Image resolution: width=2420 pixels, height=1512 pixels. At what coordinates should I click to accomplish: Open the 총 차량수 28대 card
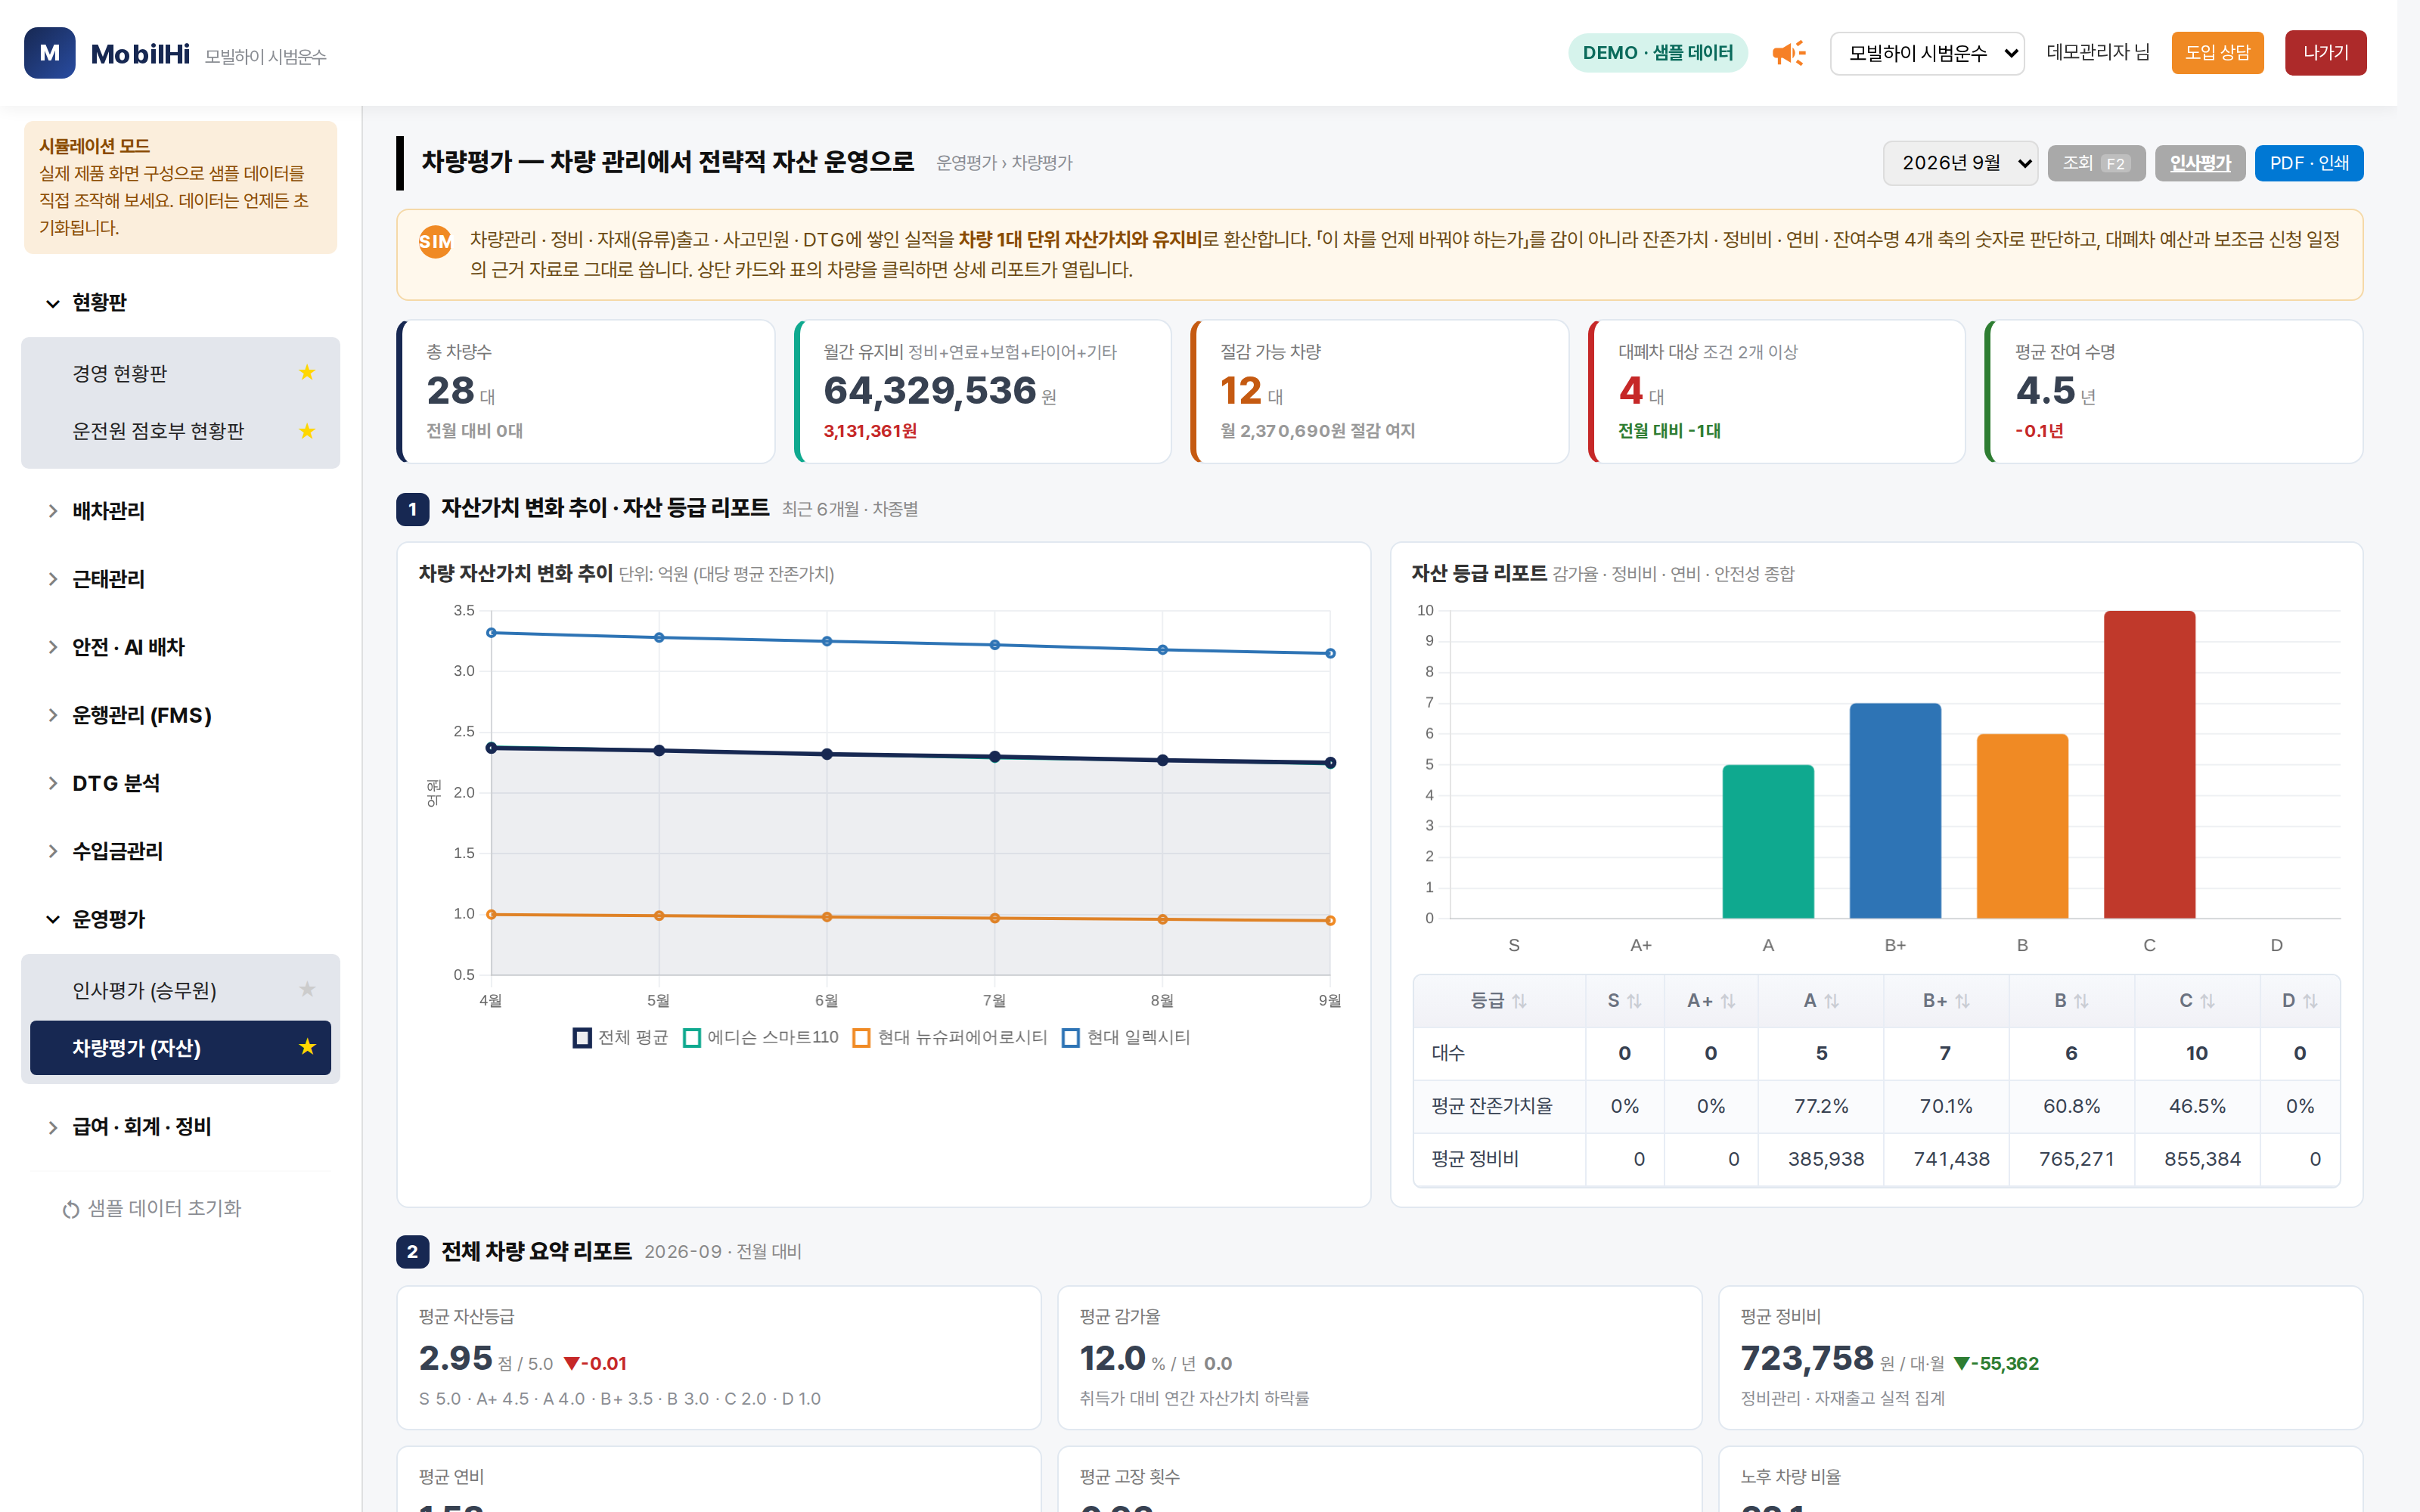coord(586,392)
